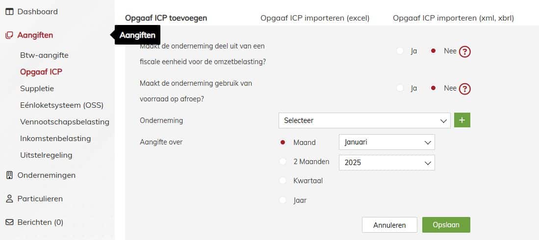Switch to Opgaaf ICP importeren (excel) tab
Viewport: 539px width, 240px height.
(315, 18)
